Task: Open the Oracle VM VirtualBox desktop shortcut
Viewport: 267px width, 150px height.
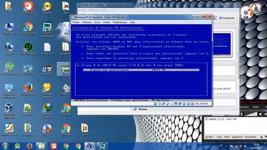Action: [x=9, y=110]
